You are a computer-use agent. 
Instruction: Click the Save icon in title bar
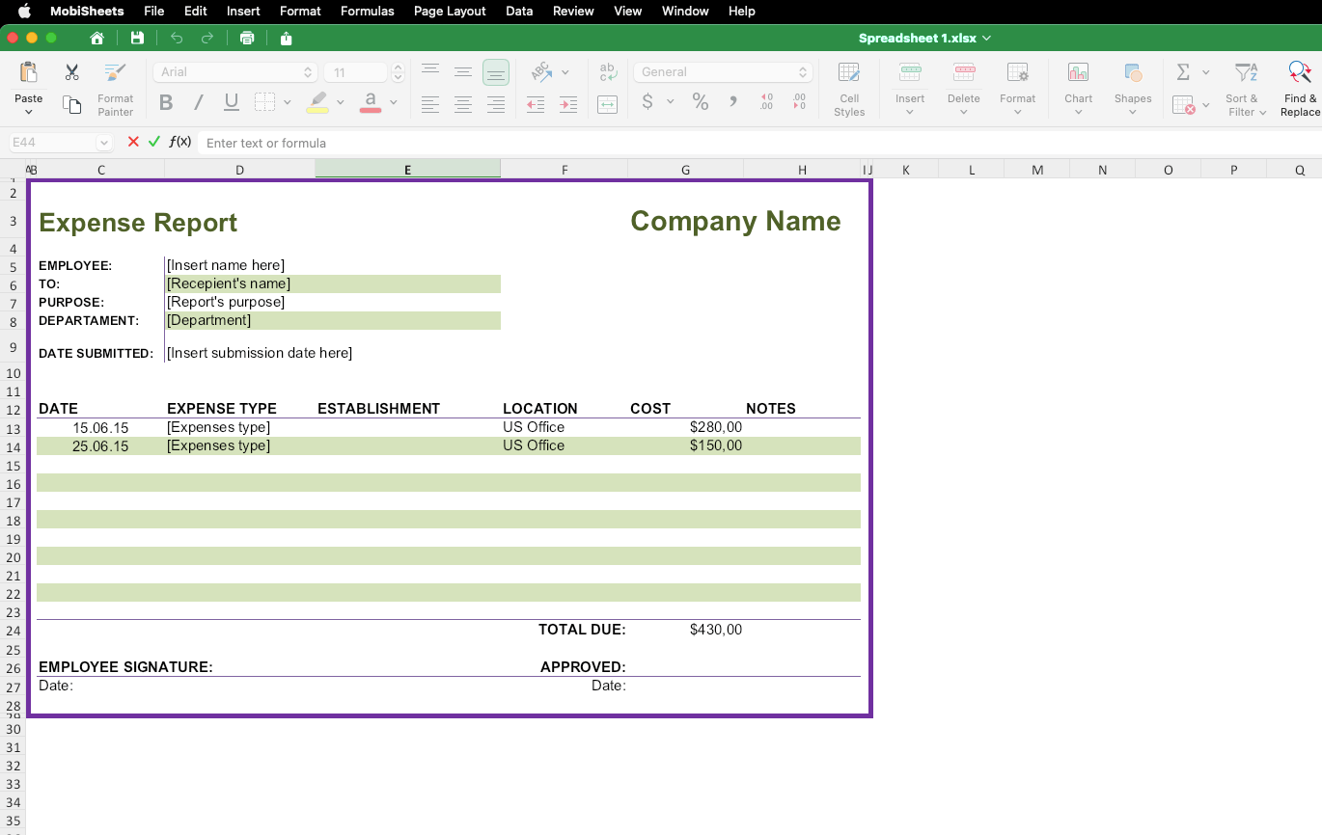137,39
